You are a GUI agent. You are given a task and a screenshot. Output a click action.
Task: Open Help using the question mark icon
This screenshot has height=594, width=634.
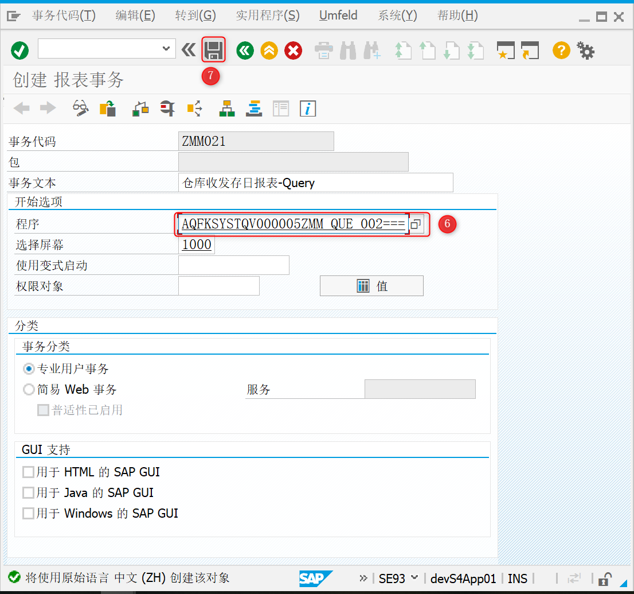561,51
